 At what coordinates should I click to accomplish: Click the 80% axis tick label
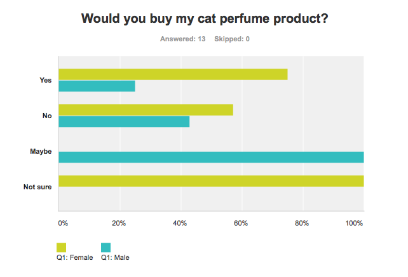click(303, 223)
